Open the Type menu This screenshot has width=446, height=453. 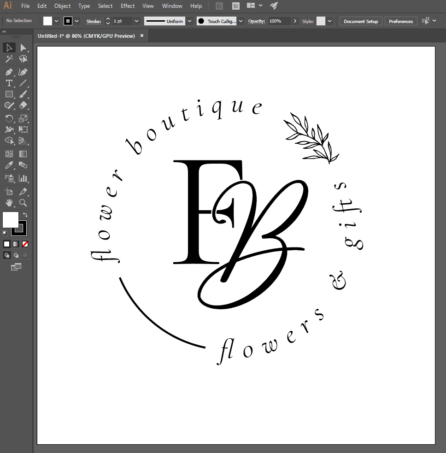(x=84, y=6)
